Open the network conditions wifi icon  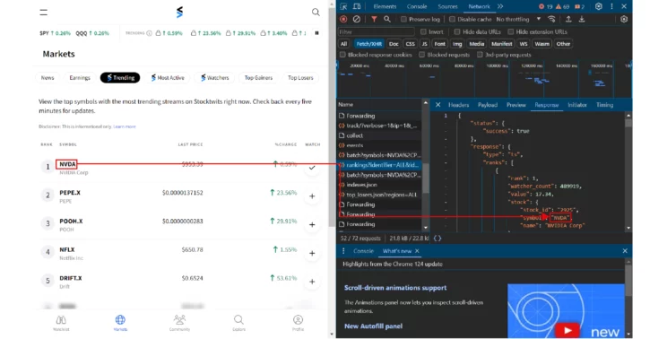coord(551,19)
